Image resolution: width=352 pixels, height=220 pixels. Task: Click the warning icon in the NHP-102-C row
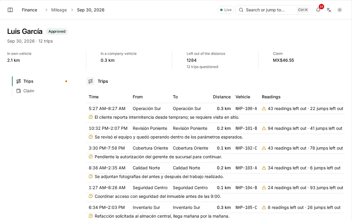click(x=264, y=148)
